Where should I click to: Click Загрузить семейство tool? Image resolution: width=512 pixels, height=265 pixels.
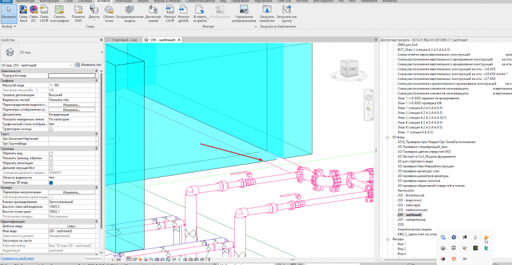[x=267, y=14]
